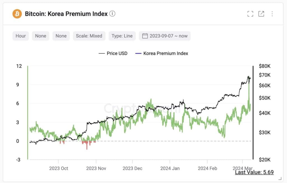Open the first None filter selector
This screenshot has height=183, width=287.
pos(40,36)
